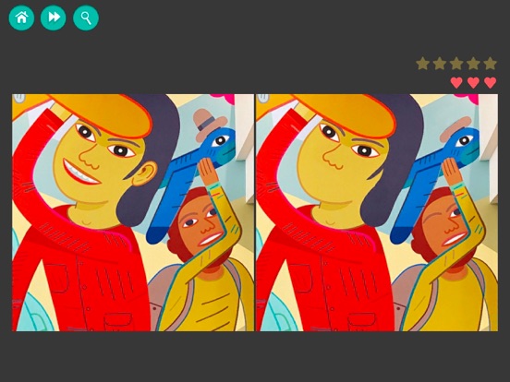Mark the small character's closed eye, right picture
Image resolution: width=510 pixels, height=382 pixels.
coord(432,219)
